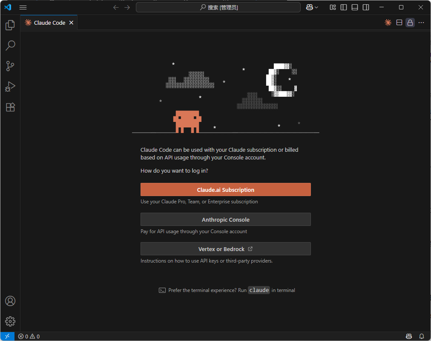Click the search command center box
The height and width of the screenshot is (341, 431).
(218, 7)
